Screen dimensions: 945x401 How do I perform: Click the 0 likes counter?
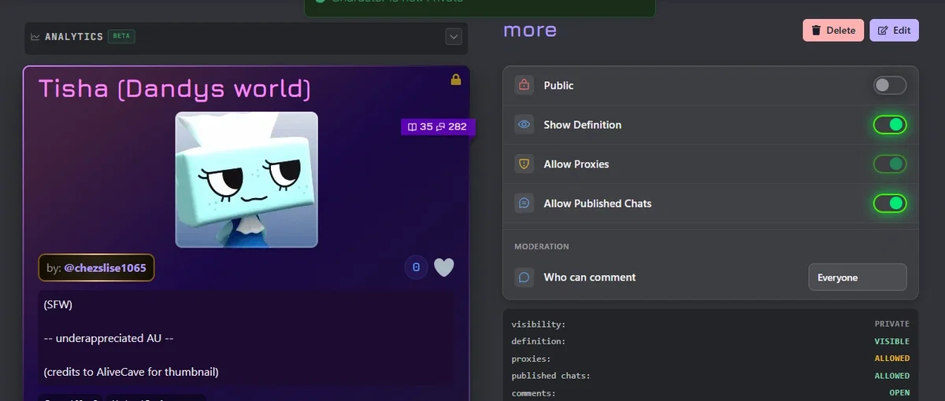coord(416,268)
